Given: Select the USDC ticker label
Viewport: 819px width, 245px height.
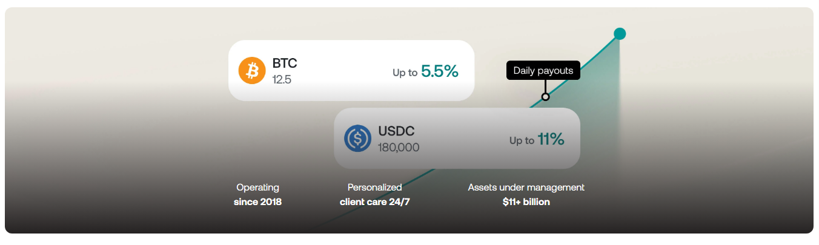Looking at the screenshot, I should click(396, 131).
